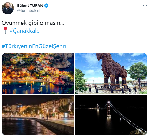
Task: View the illuminated suspension bridge photo
Action: click(111, 115)
